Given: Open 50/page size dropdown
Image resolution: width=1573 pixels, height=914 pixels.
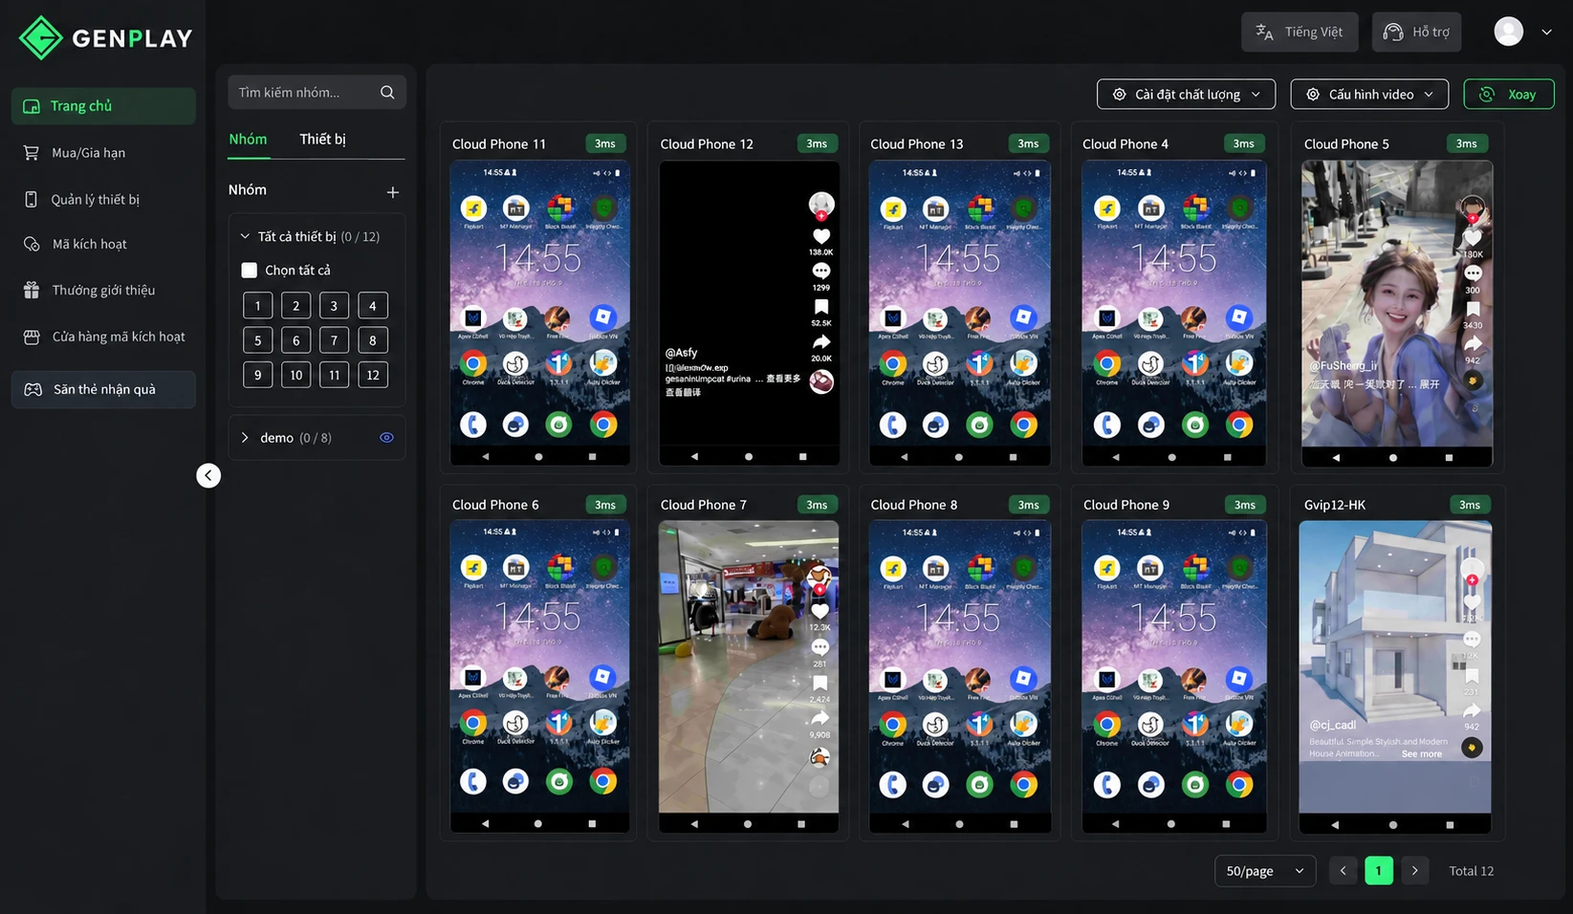Looking at the screenshot, I should point(1265,871).
